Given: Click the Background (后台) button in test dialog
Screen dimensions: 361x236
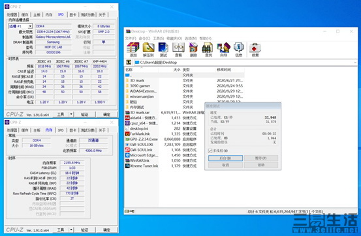Looking at the screenshot, I should point(225,158).
